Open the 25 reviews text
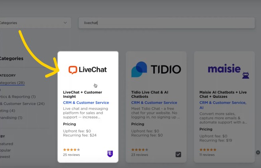261x168 pixels. click(71, 155)
